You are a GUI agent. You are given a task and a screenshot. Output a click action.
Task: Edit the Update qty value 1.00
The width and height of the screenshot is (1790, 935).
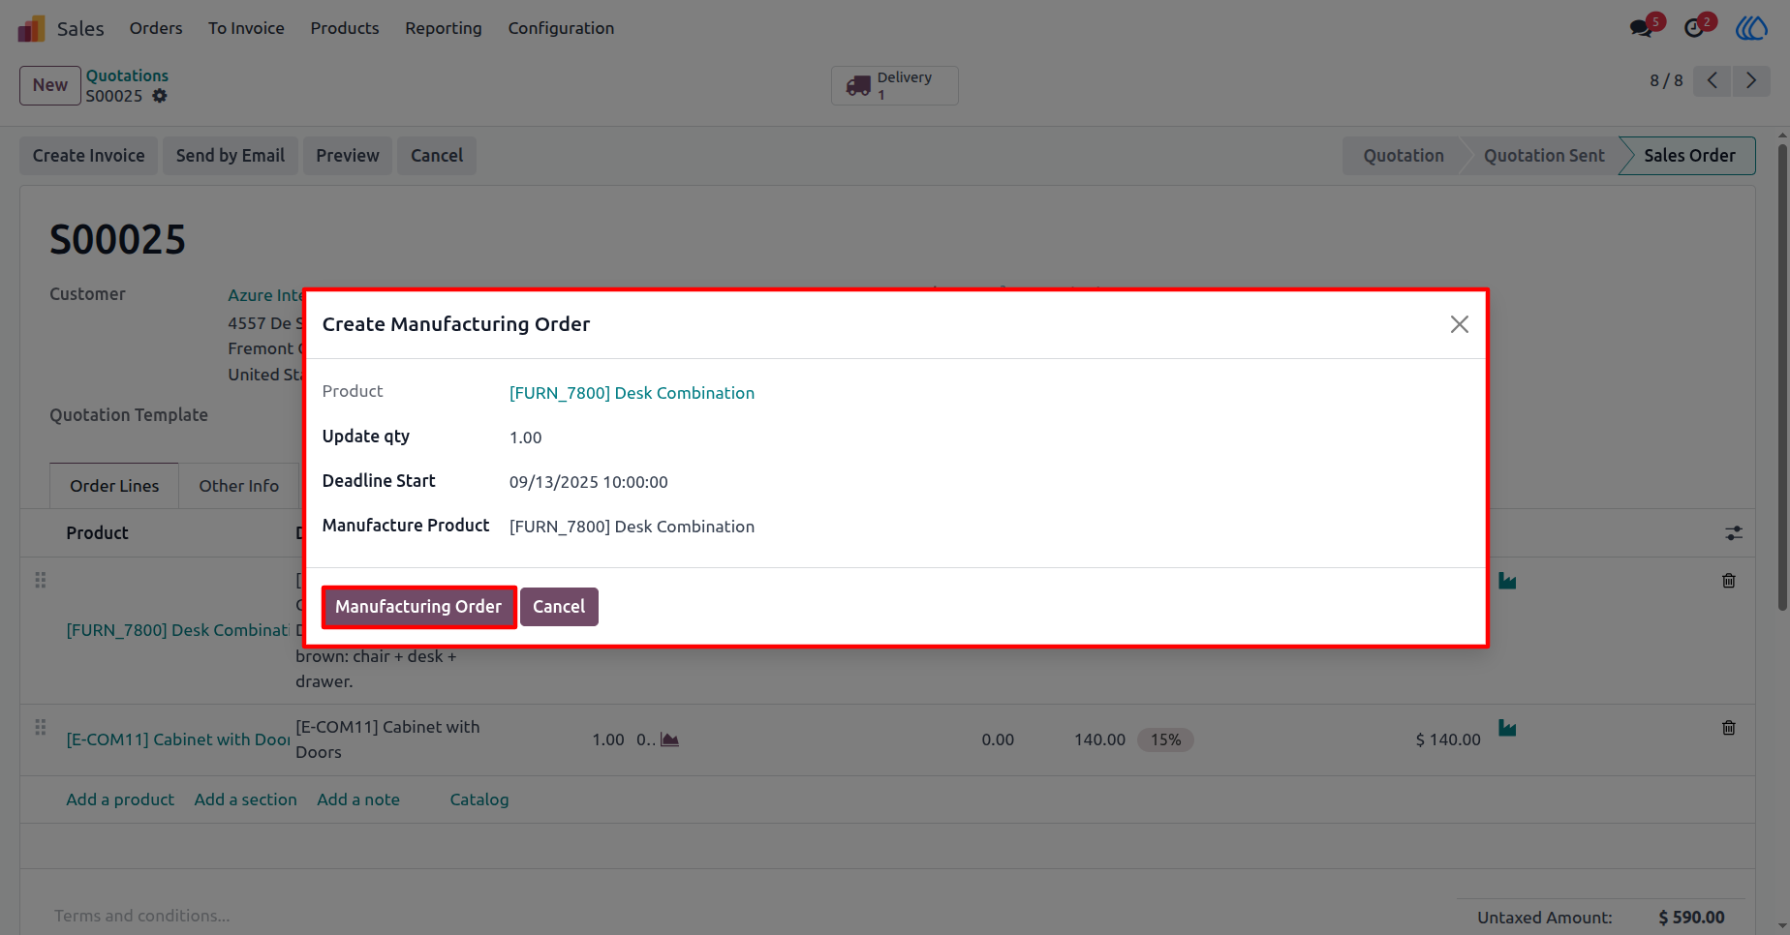click(x=526, y=437)
